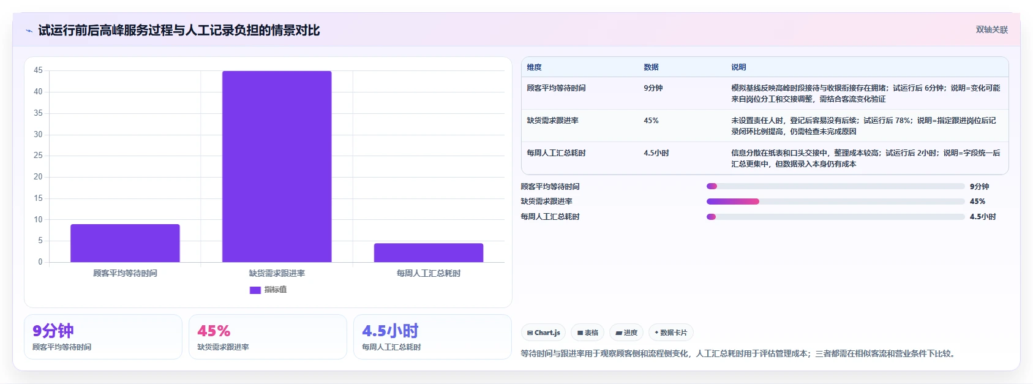Open the 4.5小时 data card
This screenshot has width=1033, height=384.
[432, 337]
